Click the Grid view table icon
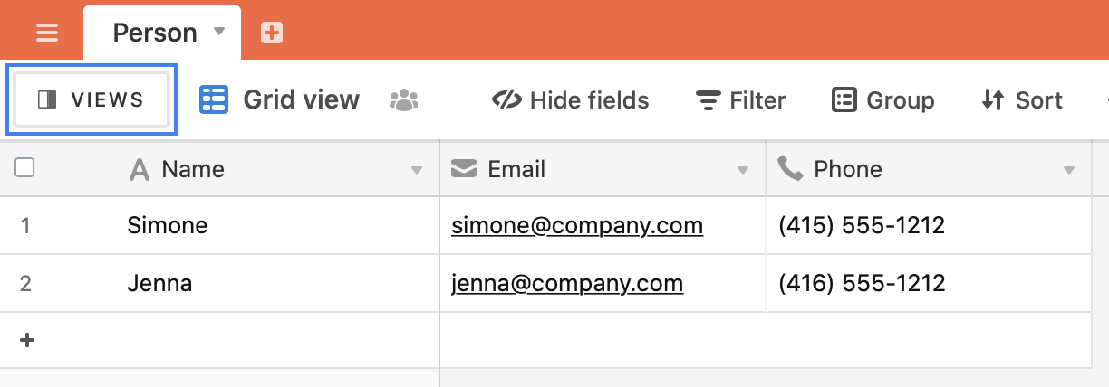The height and width of the screenshot is (387, 1109). tap(214, 99)
